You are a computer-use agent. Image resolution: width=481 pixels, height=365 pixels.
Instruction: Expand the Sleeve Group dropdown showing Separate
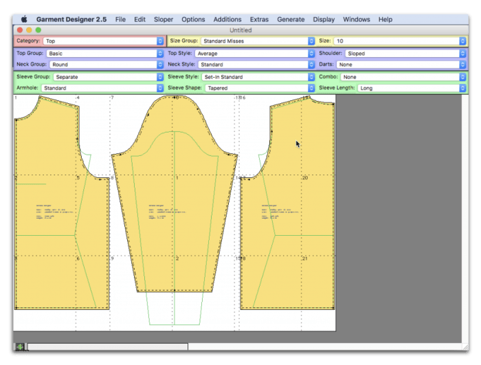point(109,77)
